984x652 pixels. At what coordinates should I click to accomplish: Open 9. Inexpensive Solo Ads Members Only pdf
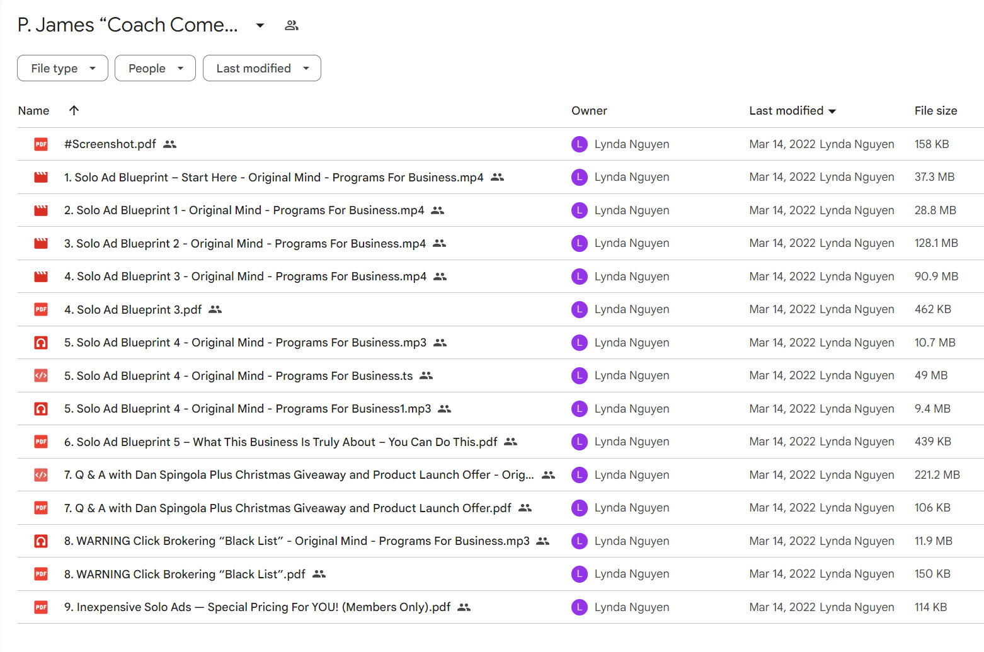258,607
